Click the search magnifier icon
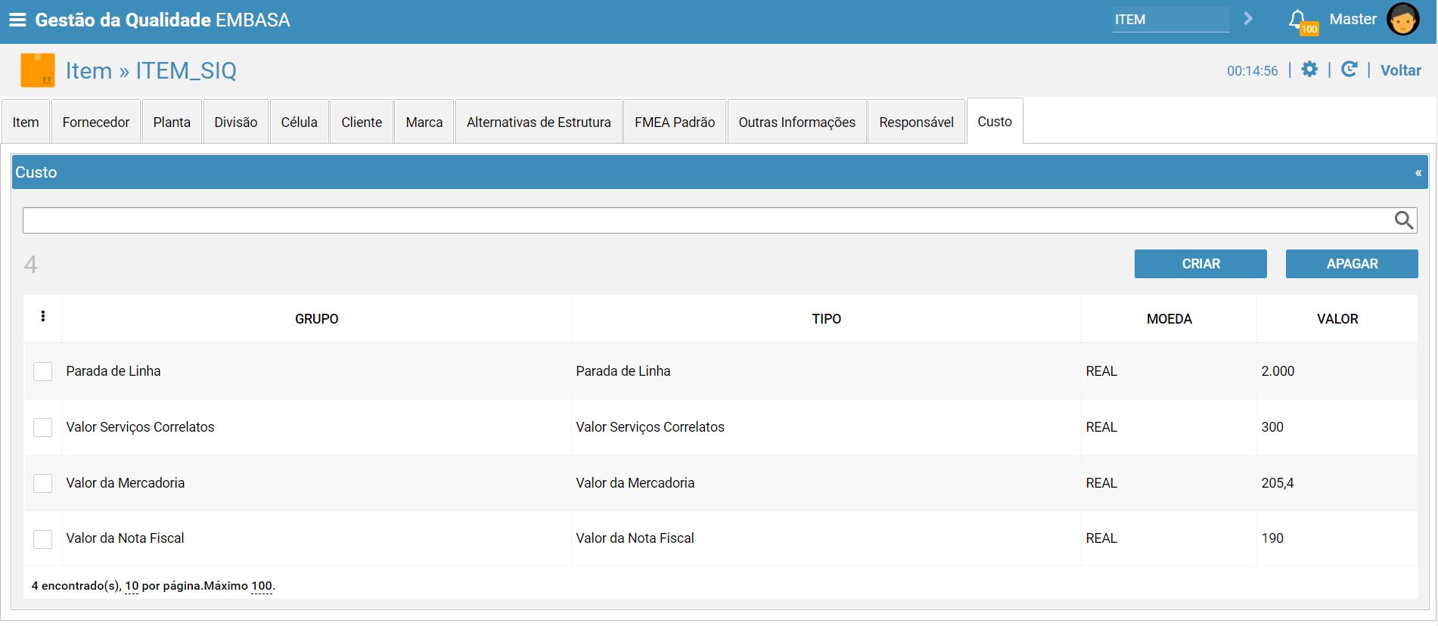Viewport: 1438px width, 626px height. click(1404, 220)
